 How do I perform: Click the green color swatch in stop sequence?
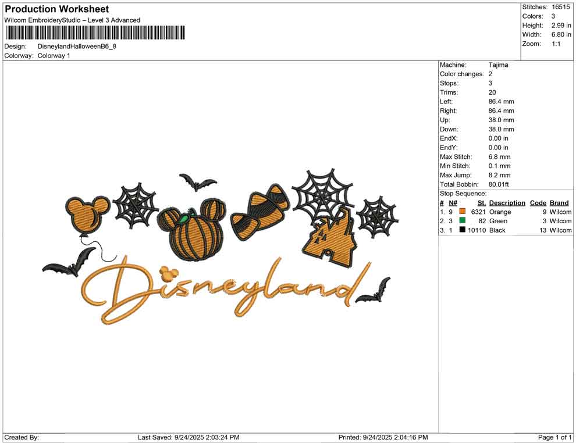point(462,220)
